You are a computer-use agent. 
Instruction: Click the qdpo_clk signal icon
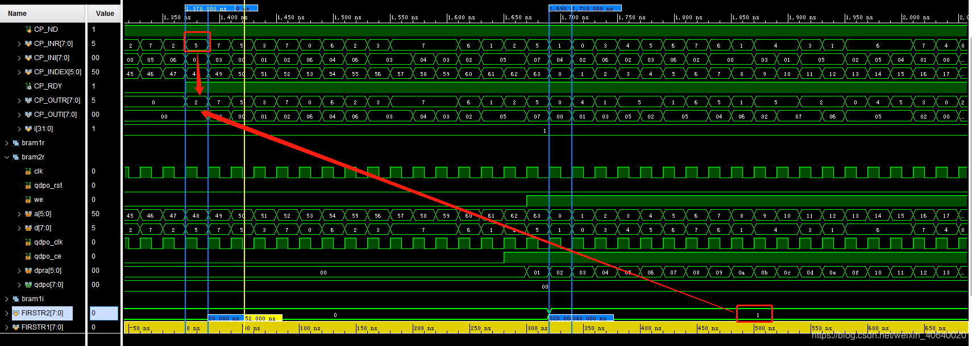tap(28, 242)
